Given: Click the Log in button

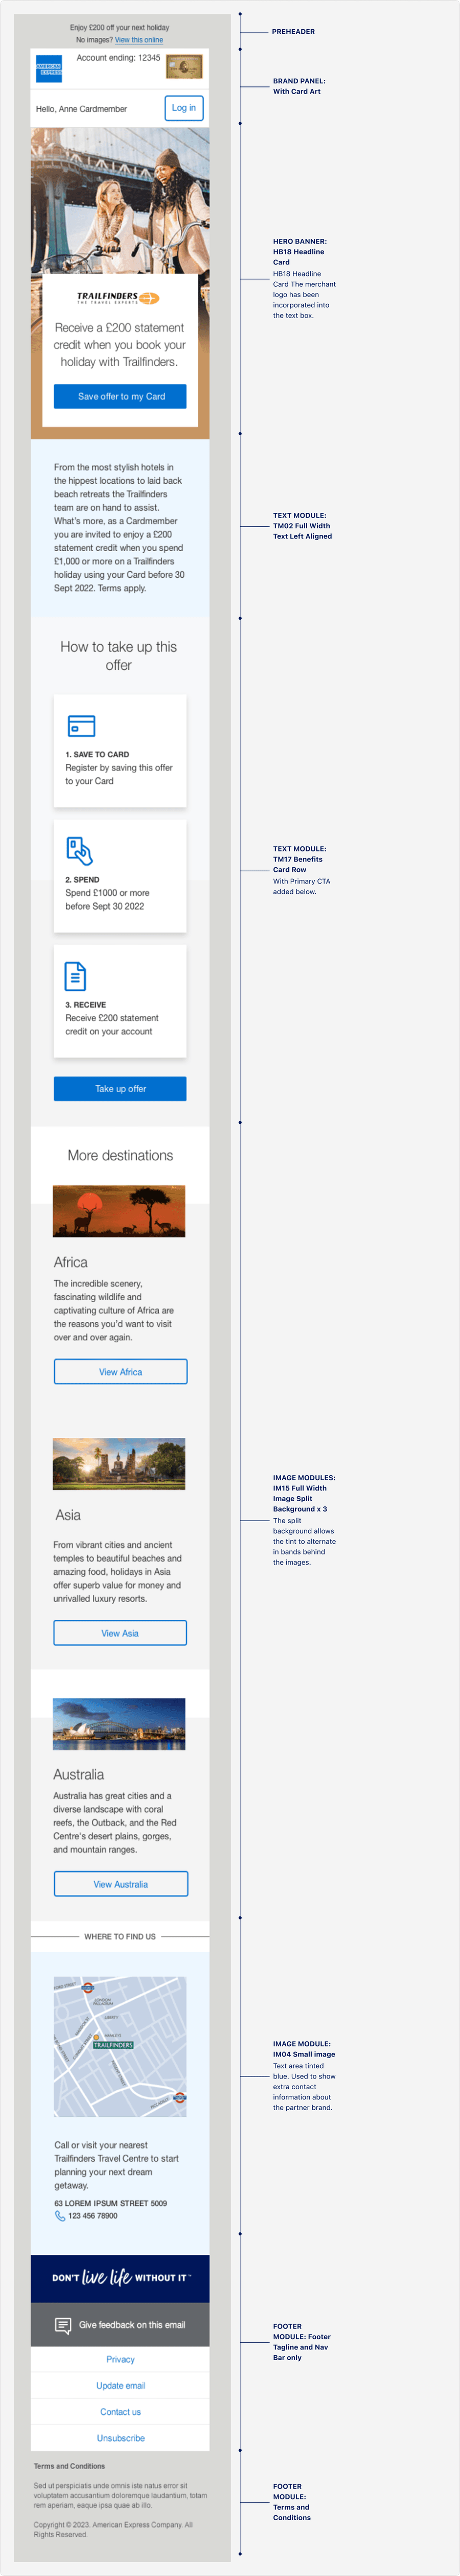Looking at the screenshot, I should pos(184,108).
